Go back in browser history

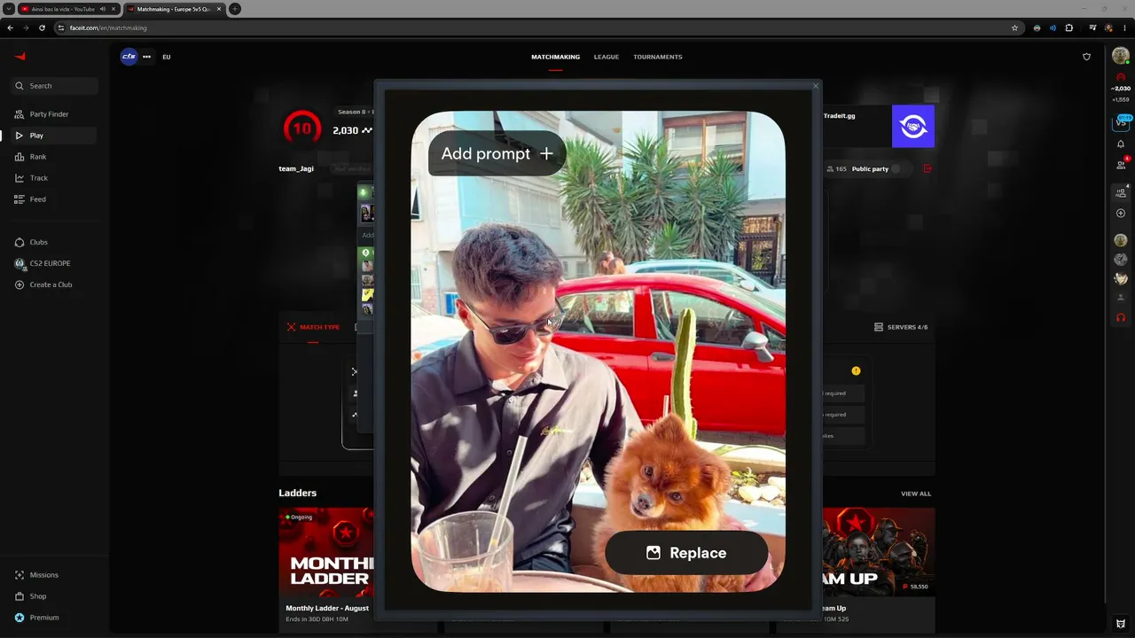pos(10,27)
